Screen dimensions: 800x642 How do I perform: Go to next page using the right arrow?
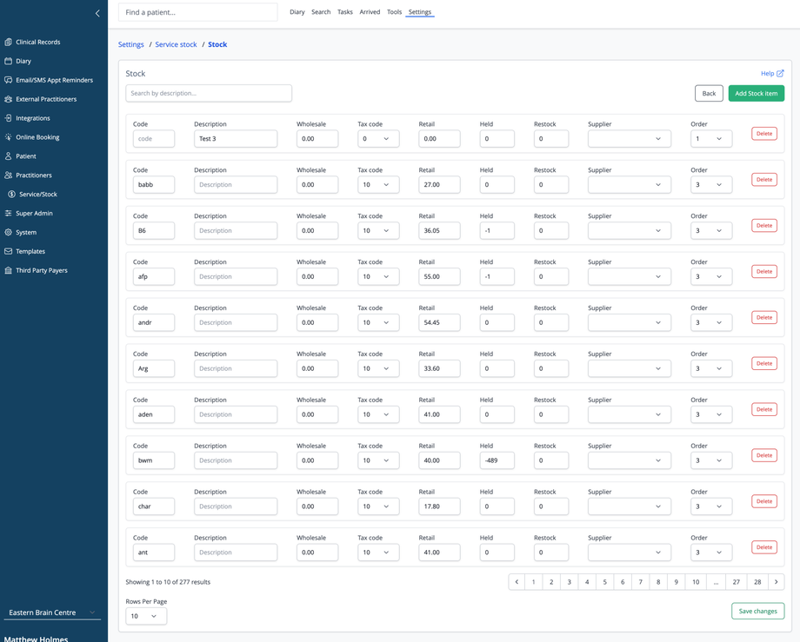pyautogui.click(x=776, y=582)
